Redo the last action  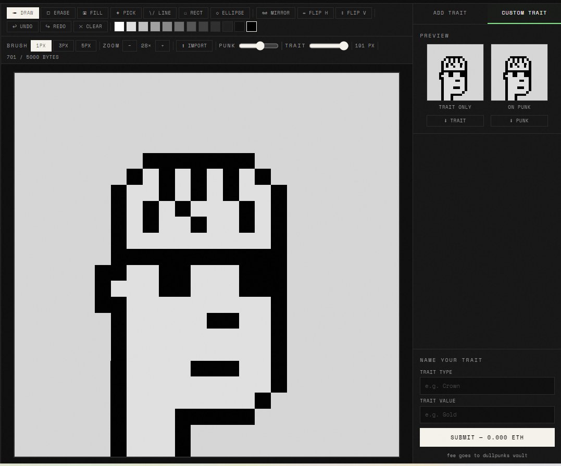pyautogui.click(x=56, y=27)
